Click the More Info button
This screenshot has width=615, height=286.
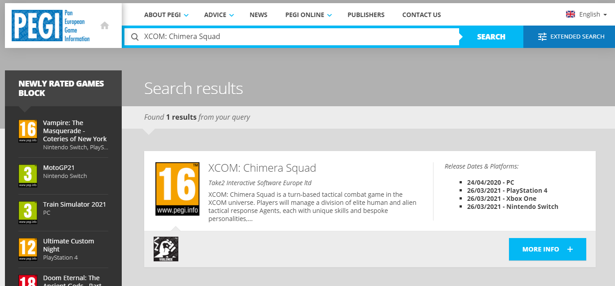point(547,249)
